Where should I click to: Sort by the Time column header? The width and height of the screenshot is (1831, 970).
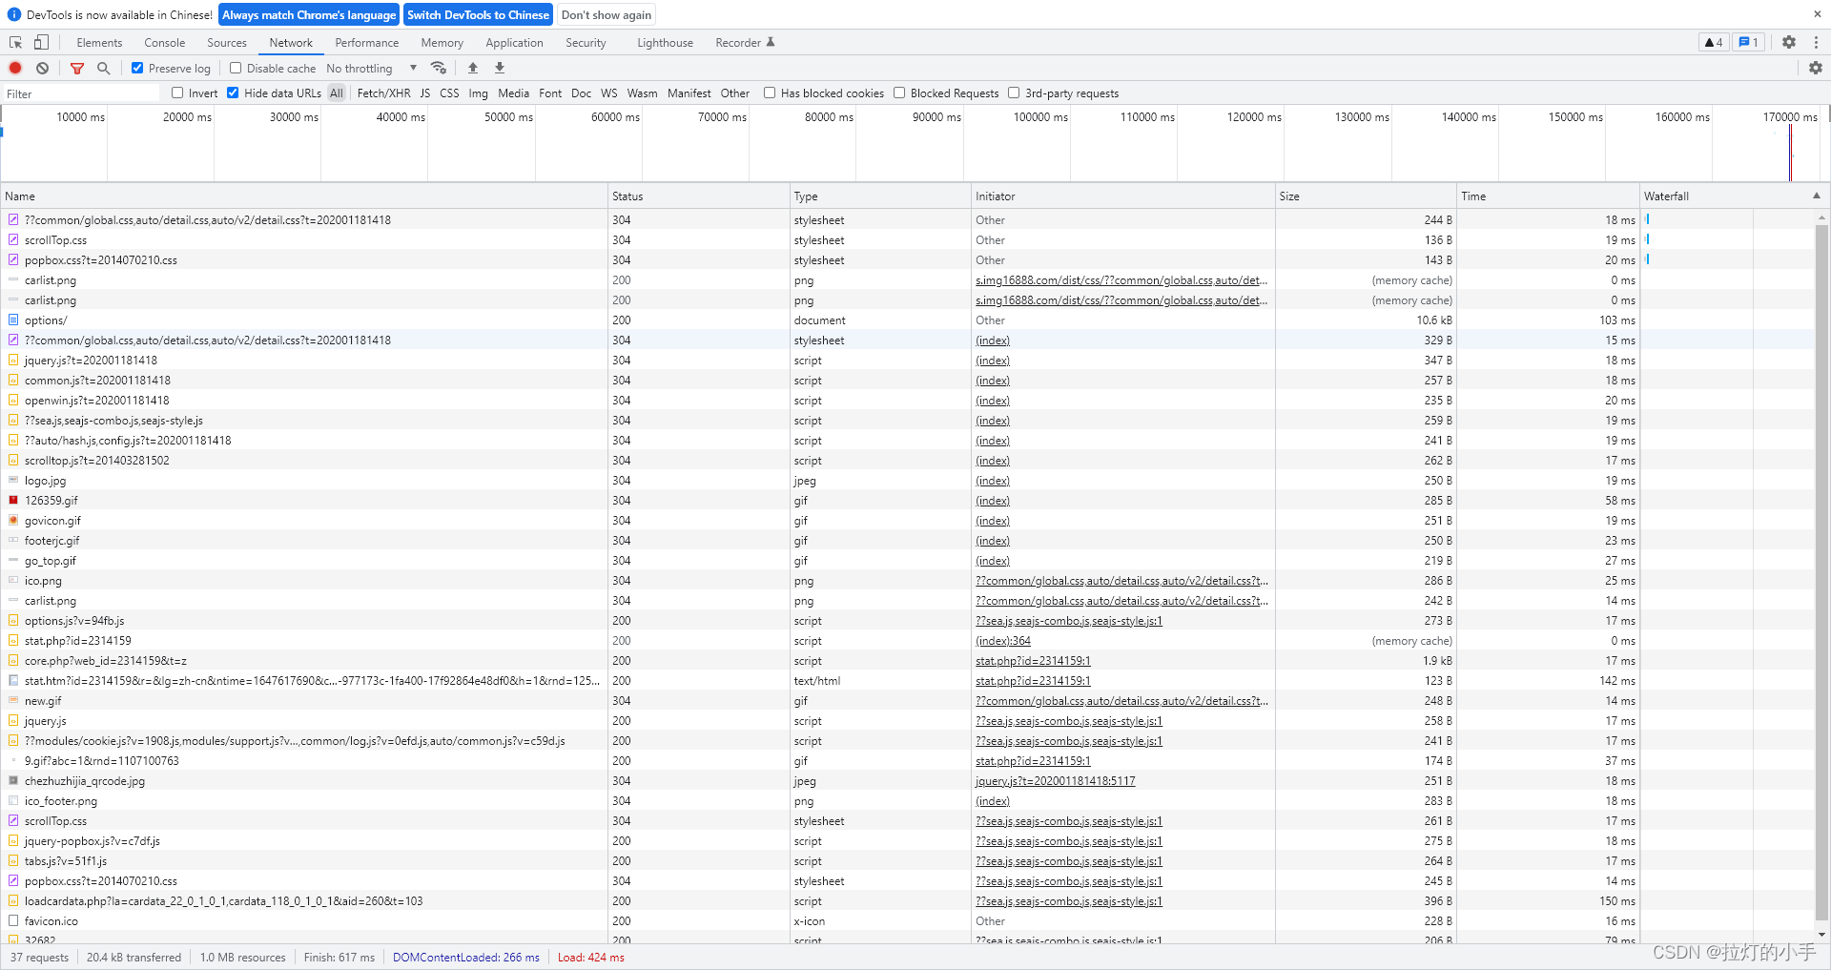(1548, 196)
